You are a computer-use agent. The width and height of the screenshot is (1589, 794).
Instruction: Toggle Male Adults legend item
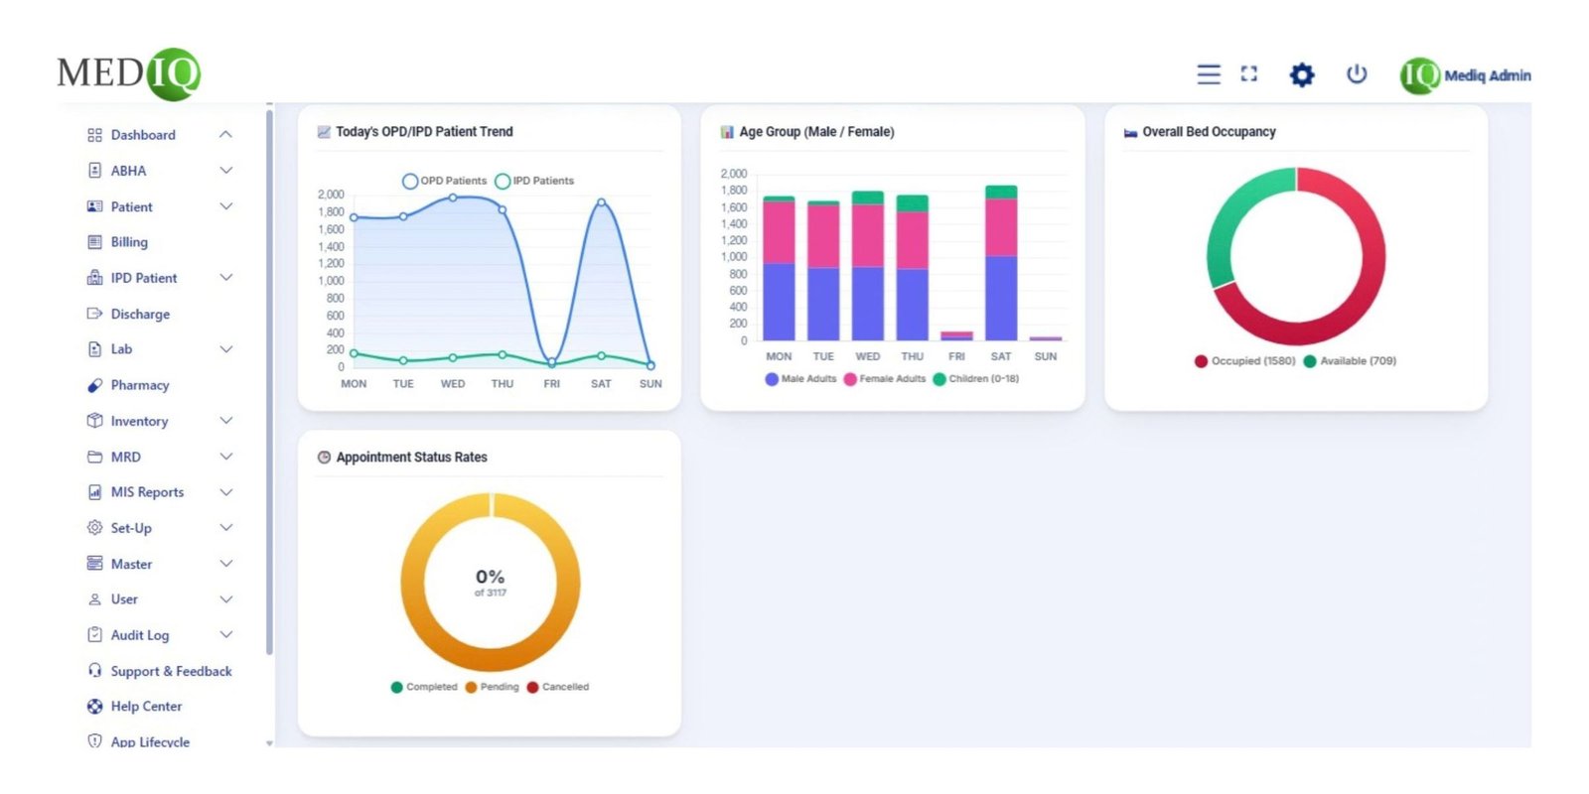click(800, 379)
